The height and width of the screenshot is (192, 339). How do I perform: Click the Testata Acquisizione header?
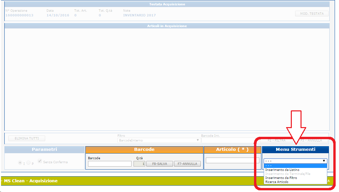[x=167, y=4]
